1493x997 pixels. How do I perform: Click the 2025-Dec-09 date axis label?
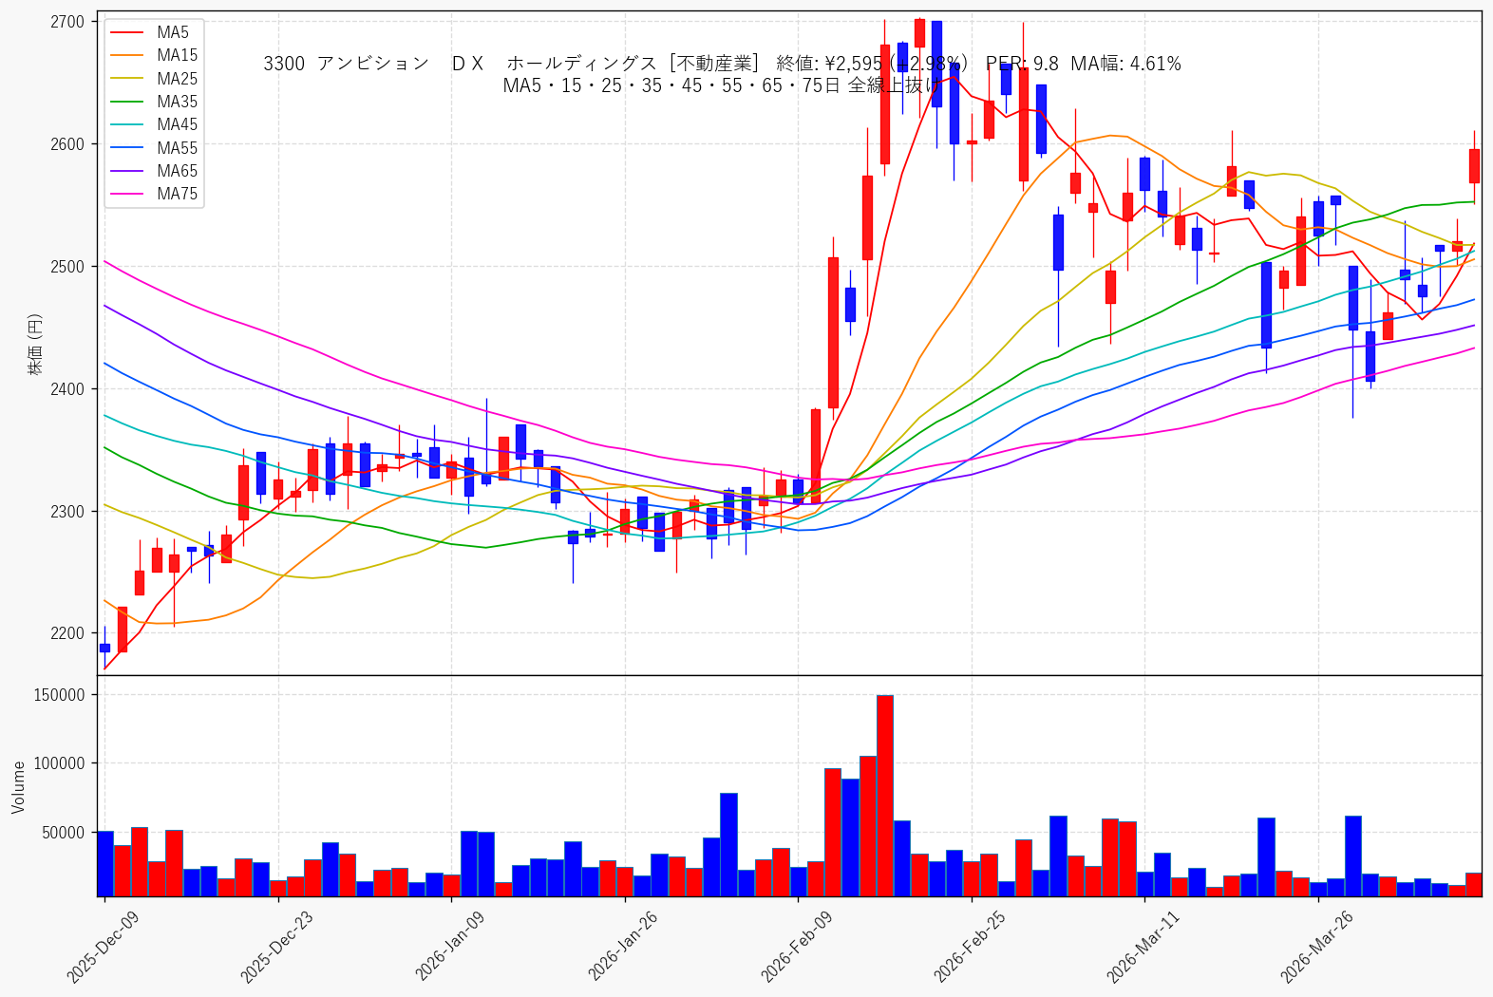(x=103, y=946)
